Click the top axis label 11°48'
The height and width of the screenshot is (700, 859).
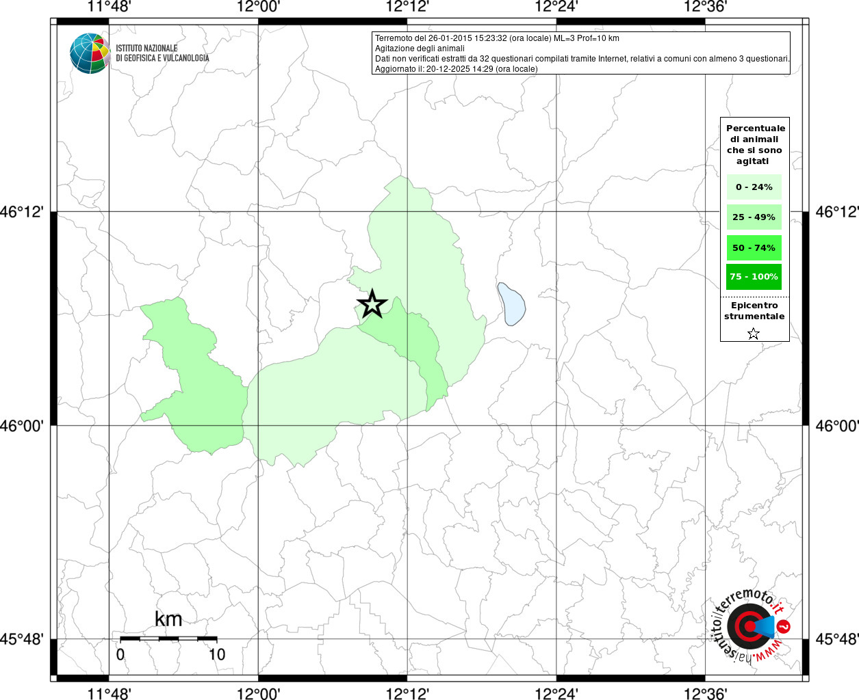[109, 7]
